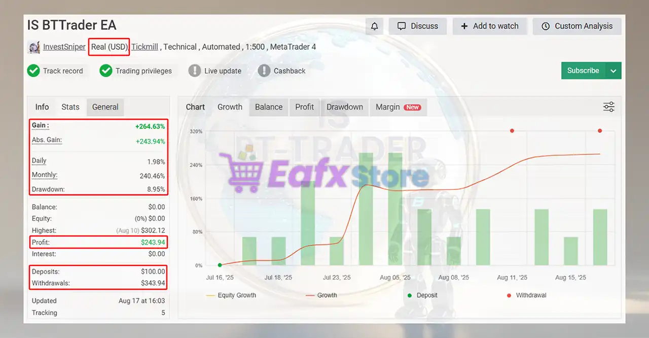Click red withdrawal marker after Aug 15
This screenshot has width=649, height=338.
coord(600,131)
